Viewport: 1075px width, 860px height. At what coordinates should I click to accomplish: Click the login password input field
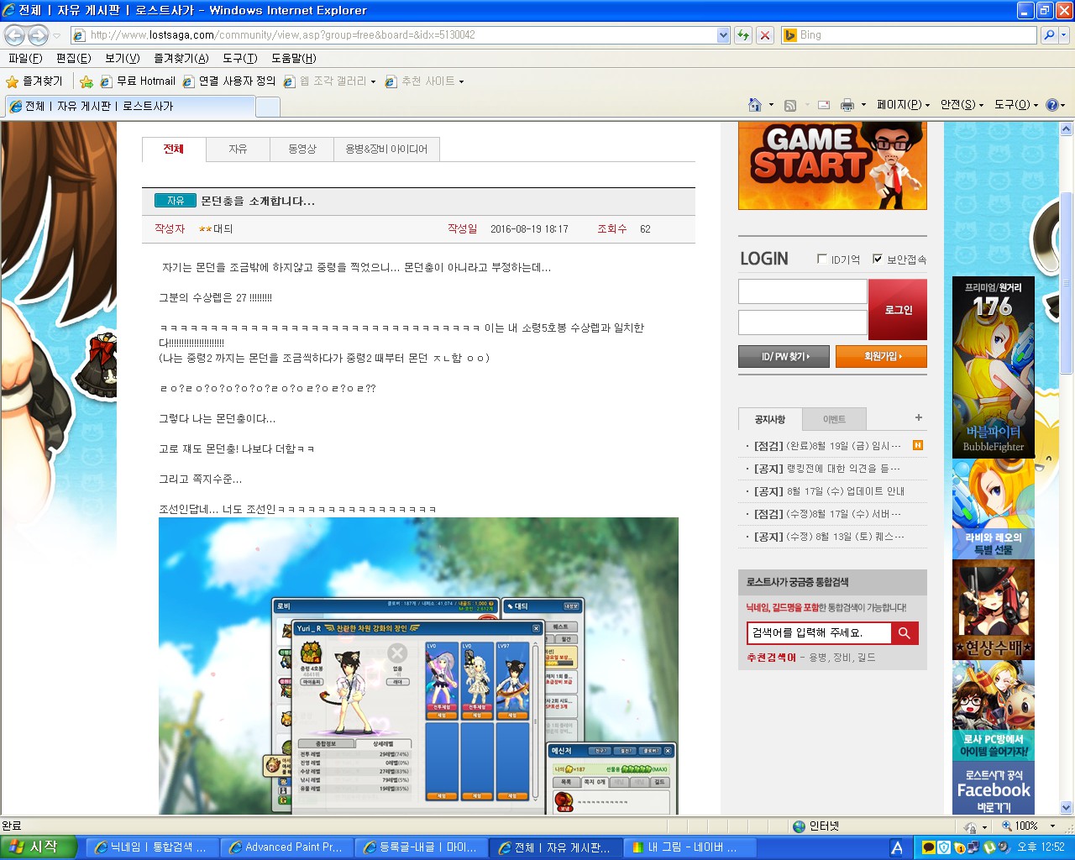(802, 322)
